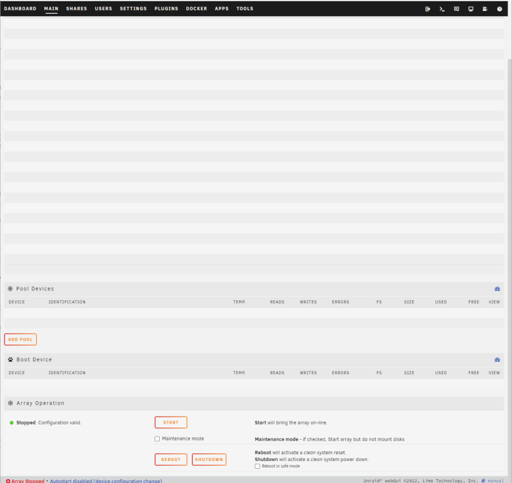This screenshot has width=512, height=483.
Task: Click Pool Devices Size column header
Action: tap(409, 302)
